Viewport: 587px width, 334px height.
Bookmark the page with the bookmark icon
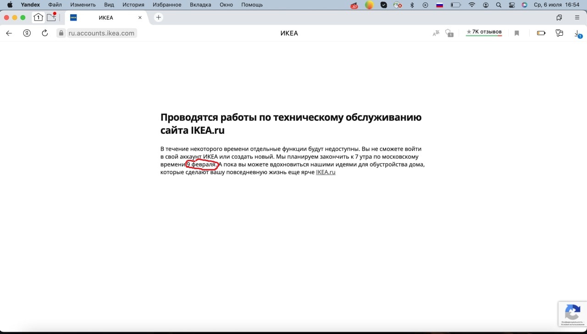(517, 33)
